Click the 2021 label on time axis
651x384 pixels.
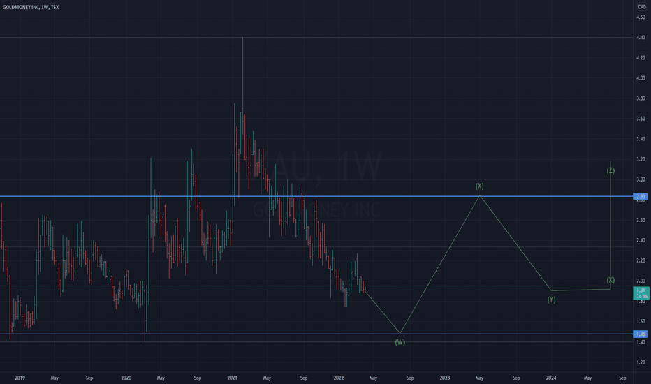tap(233, 378)
